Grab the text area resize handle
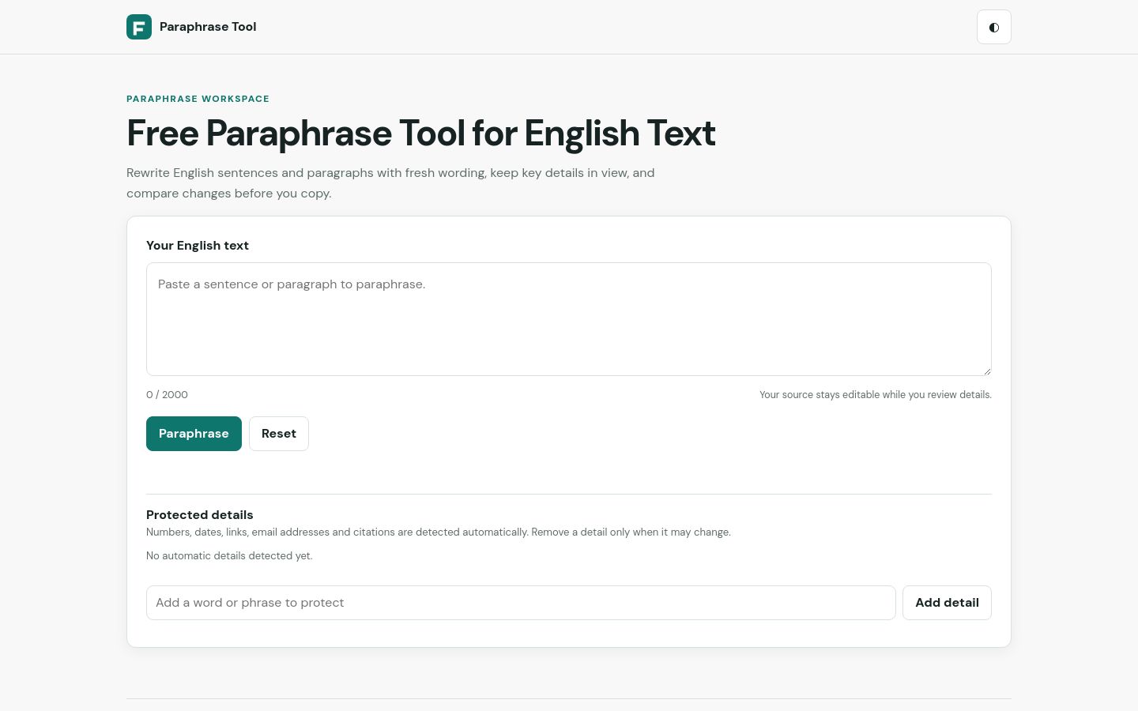 pyautogui.click(x=986, y=371)
